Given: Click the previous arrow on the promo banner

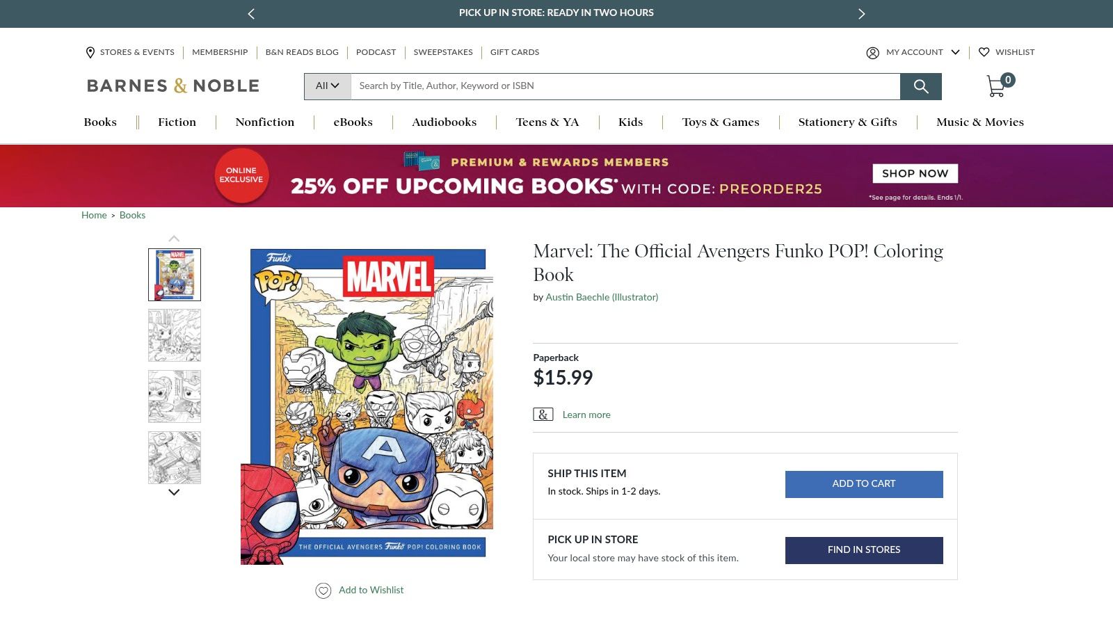Looking at the screenshot, I should tap(250, 13).
